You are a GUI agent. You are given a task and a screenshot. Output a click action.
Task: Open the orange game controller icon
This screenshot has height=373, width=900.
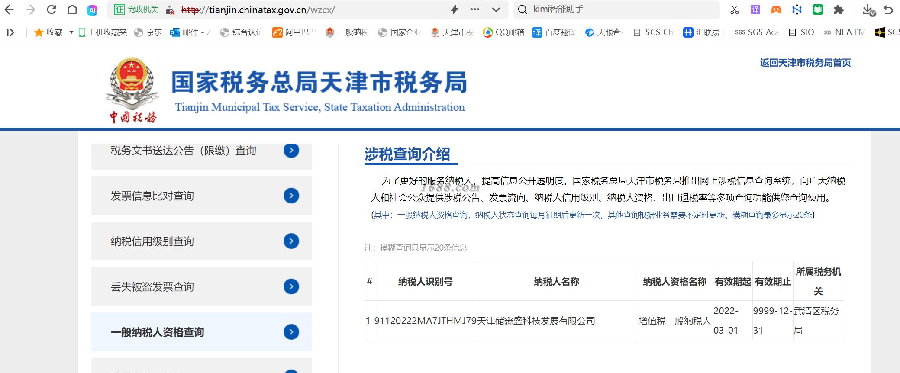tap(776, 10)
